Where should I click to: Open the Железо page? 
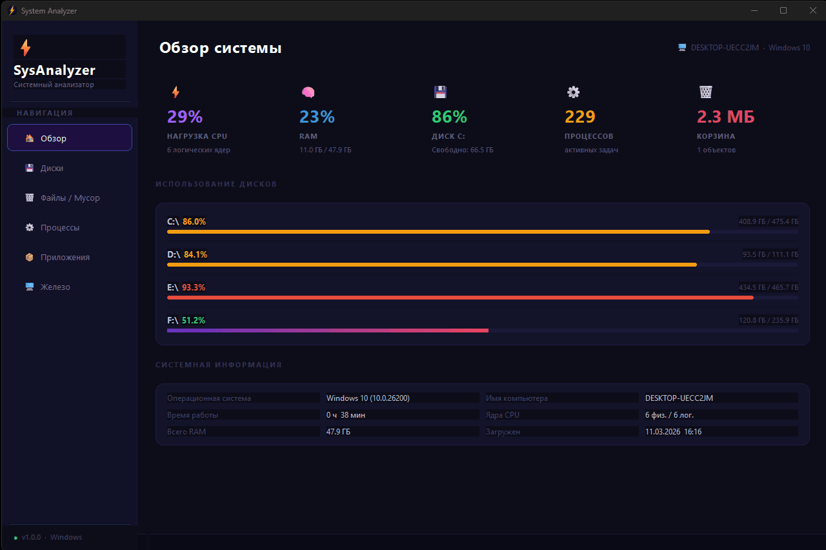tap(69, 287)
